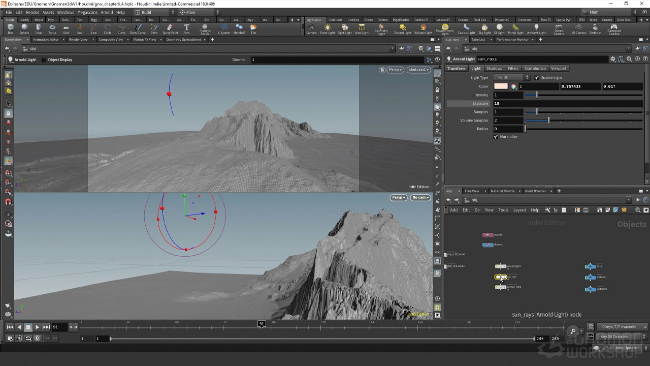Screen dimensions: 650x366
Task: Click the Font shelf tool
Action: pyautogui.click(x=186, y=29)
